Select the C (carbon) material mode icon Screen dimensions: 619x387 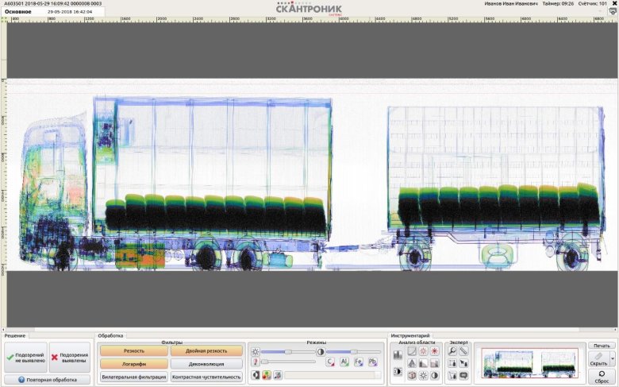point(329,362)
